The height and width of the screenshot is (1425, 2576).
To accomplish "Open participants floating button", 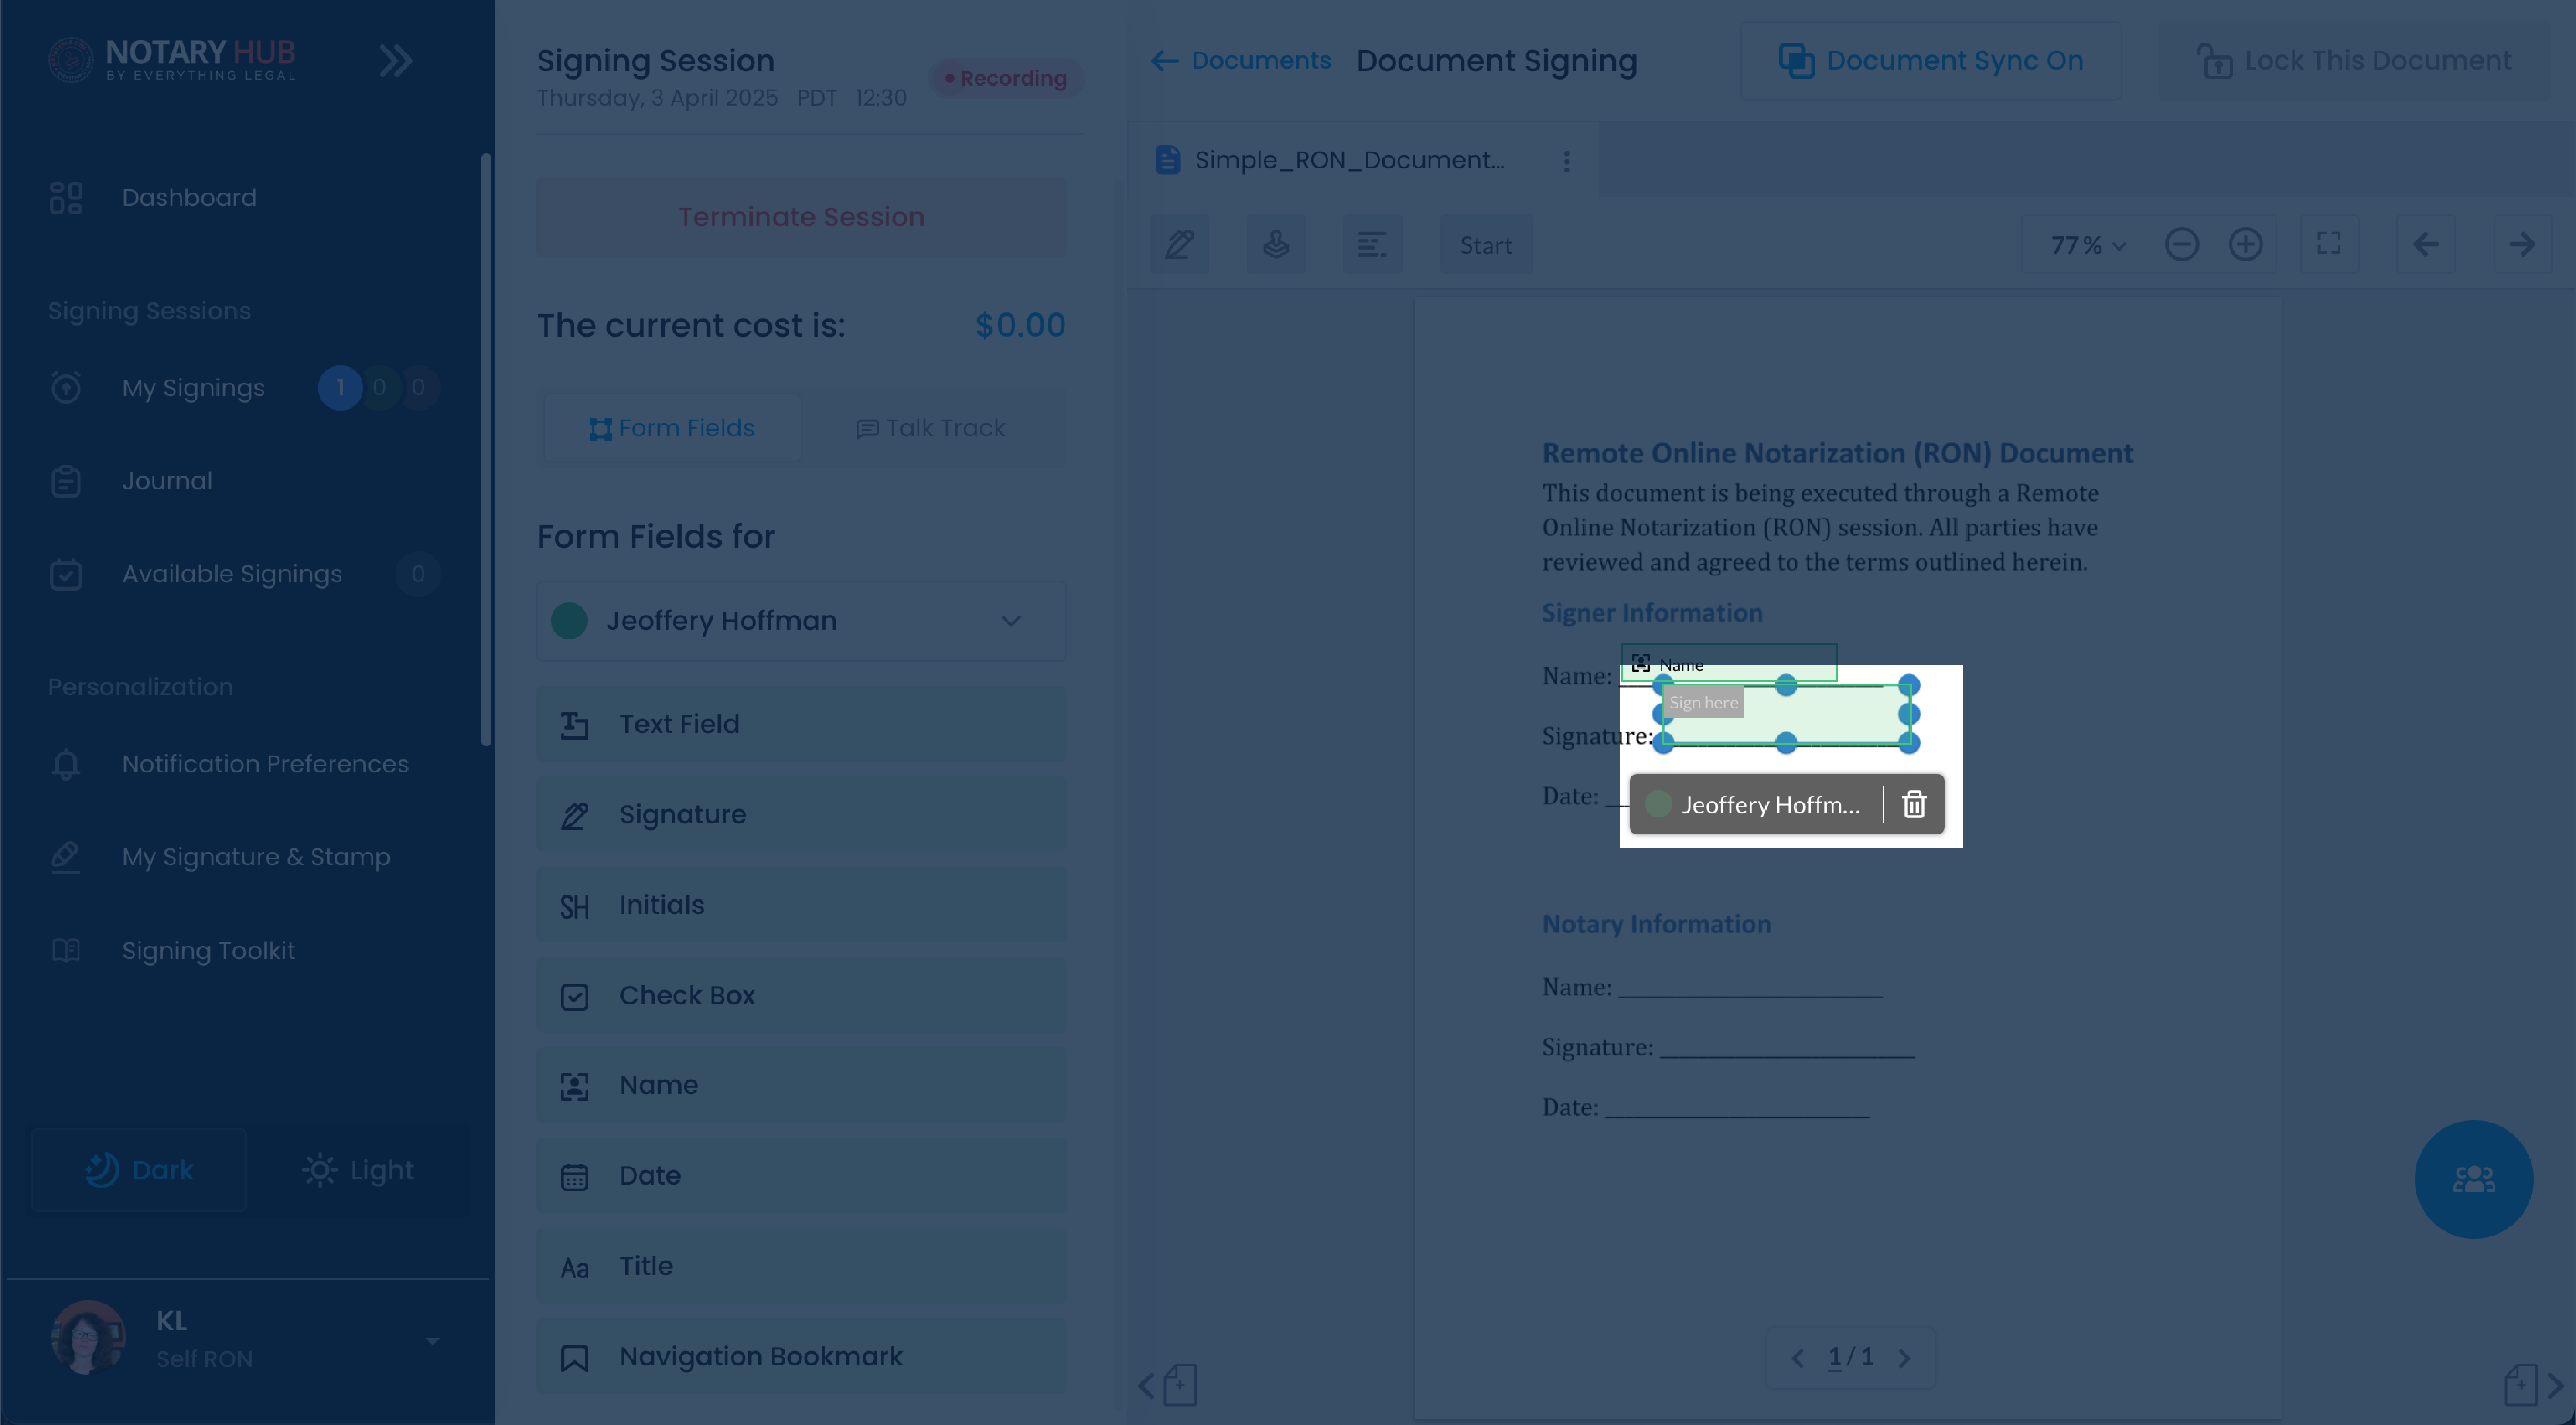I will pyautogui.click(x=2474, y=1179).
